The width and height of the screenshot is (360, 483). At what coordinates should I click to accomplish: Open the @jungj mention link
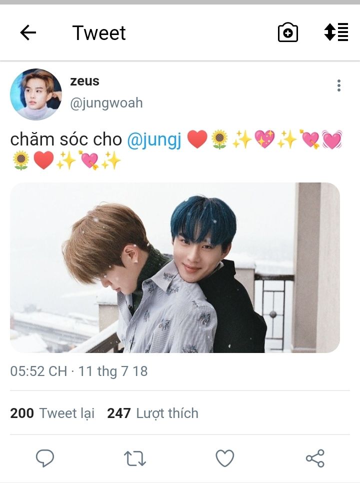coord(154,139)
